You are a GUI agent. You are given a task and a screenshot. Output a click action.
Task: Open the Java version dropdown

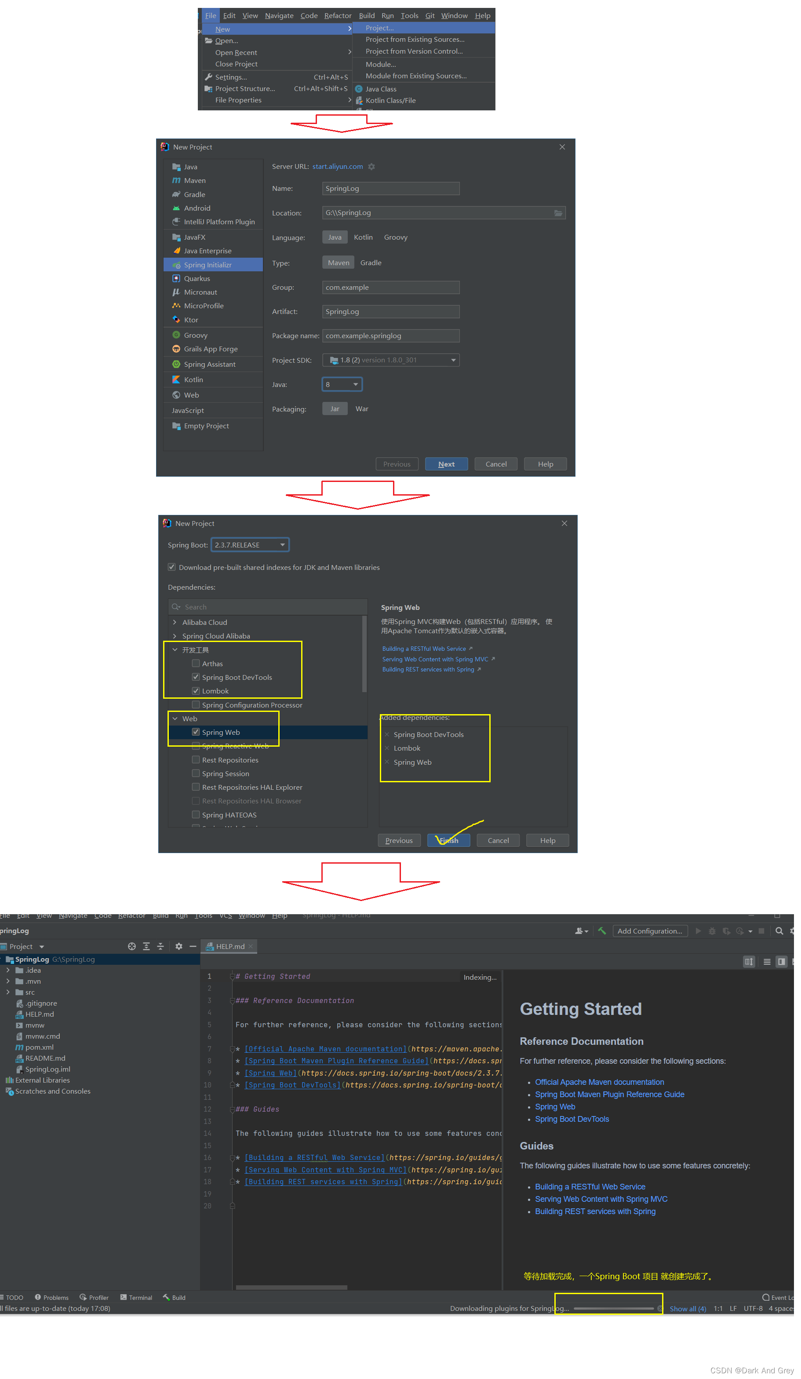[342, 385]
